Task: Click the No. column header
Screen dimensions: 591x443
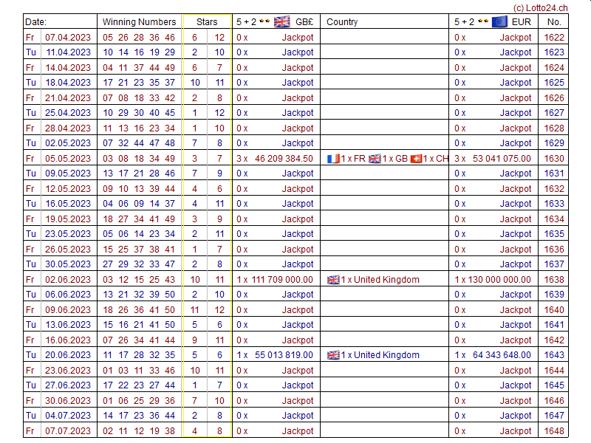Action: [554, 22]
